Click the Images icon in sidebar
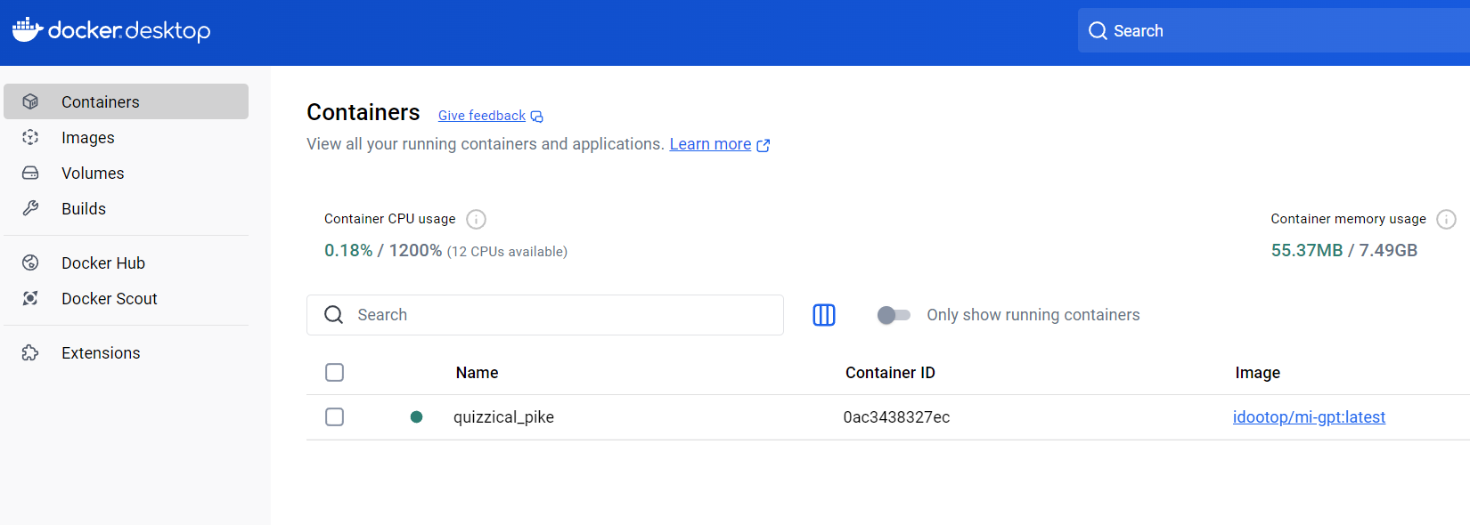The height and width of the screenshot is (525, 1470). pos(30,137)
